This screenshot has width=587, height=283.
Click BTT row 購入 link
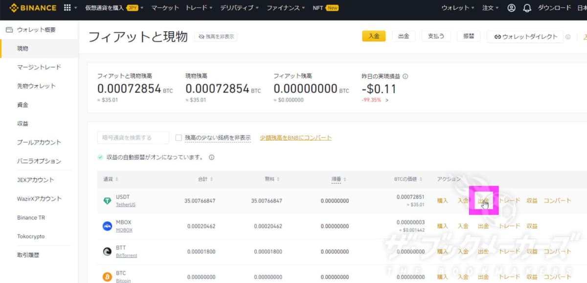tap(442, 251)
